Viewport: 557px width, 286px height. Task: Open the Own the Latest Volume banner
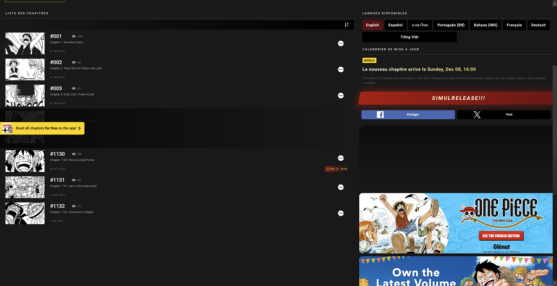(x=456, y=272)
